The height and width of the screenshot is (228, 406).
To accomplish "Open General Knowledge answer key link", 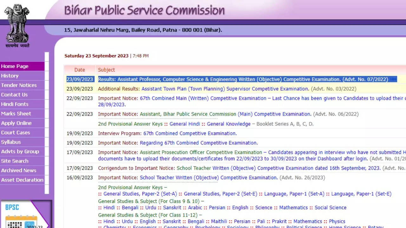I will [x=229, y=124].
